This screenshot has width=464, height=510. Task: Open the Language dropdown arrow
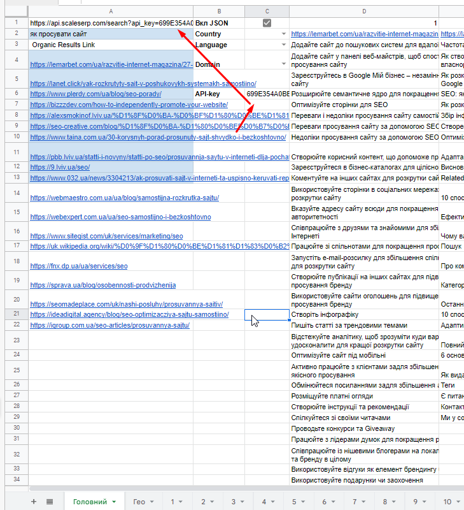[x=283, y=45]
